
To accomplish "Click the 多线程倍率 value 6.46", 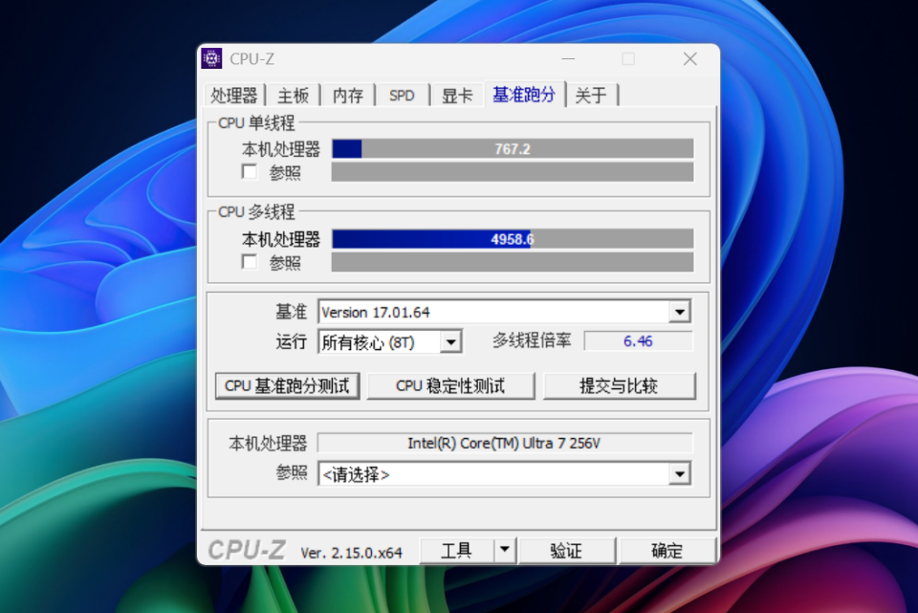I will pyautogui.click(x=638, y=341).
